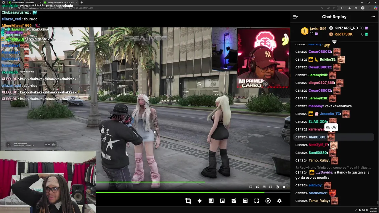Open the Chat Replay three-dot options menu
The width and height of the screenshot is (379, 213).
click(x=373, y=17)
